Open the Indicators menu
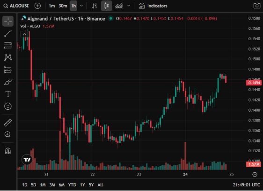263x191 pixels. pos(153,6)
